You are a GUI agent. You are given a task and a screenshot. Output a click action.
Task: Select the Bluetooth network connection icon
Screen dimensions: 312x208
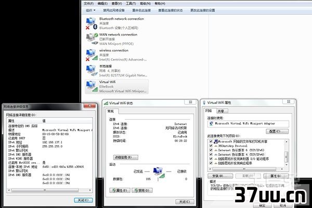[92, 23]
